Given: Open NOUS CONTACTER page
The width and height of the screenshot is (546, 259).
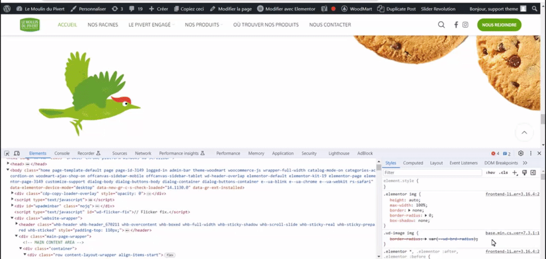Looking at the screenshot, I should pyautogui.click(x=330, y=25).
